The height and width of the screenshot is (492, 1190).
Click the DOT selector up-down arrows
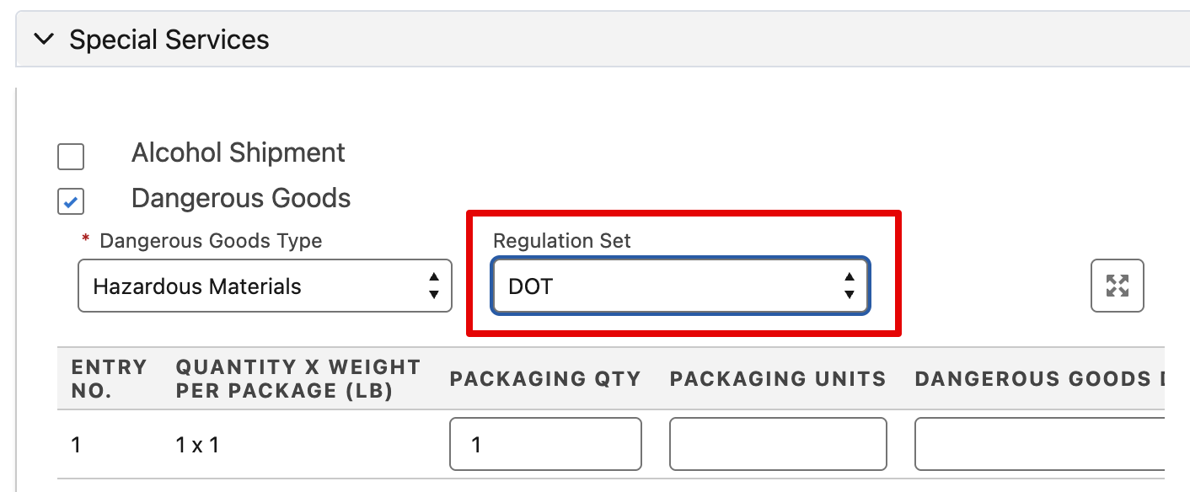coord(850,286)
